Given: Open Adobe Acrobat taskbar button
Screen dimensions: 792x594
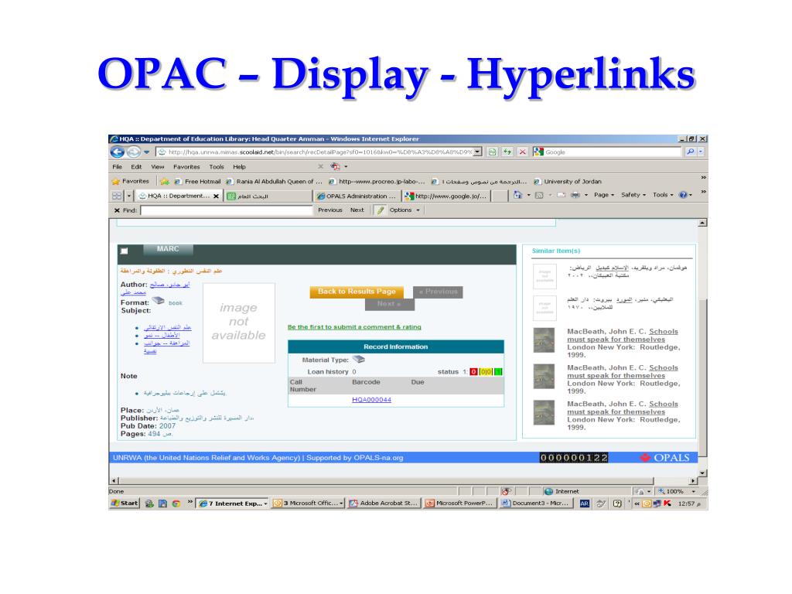Looking at the screenshot, I should point(384,503).
